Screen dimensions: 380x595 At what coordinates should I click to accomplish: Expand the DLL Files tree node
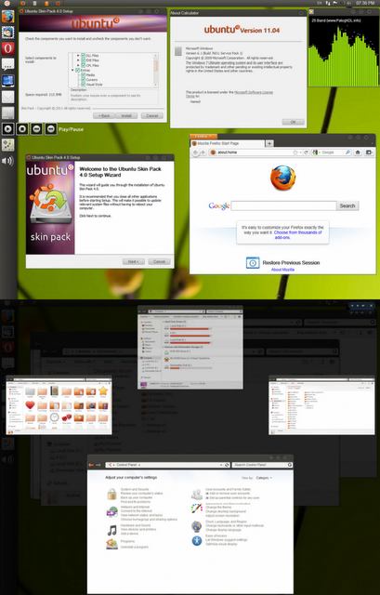(78, 56)
